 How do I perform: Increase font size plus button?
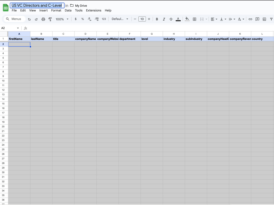pos(149,19)
